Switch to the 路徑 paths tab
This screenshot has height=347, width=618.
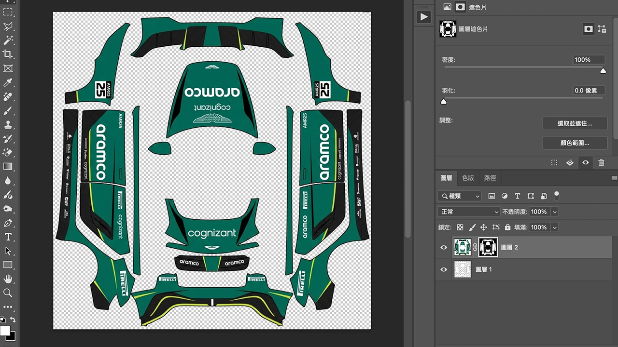[x=490, y=178]
